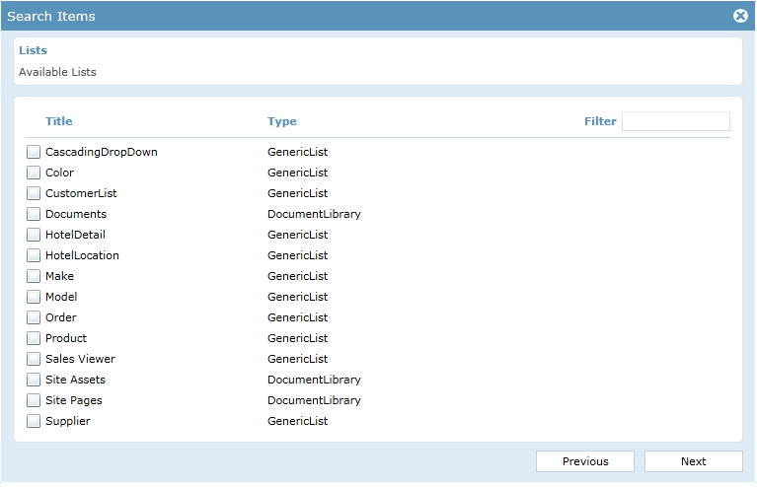Go back with the Previous button
757x487 pixels.
click(x=585, y=461)
